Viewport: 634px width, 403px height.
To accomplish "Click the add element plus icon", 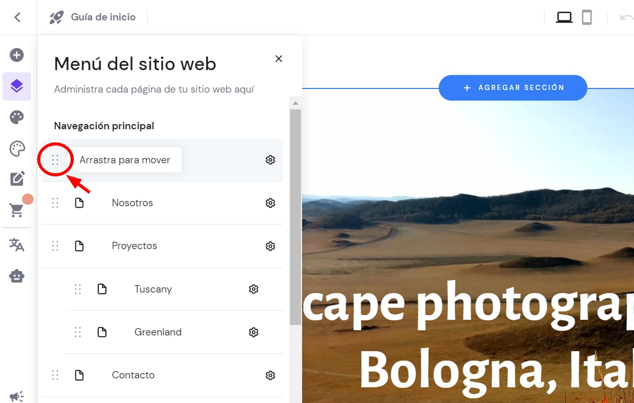I will tap(17, 55).
